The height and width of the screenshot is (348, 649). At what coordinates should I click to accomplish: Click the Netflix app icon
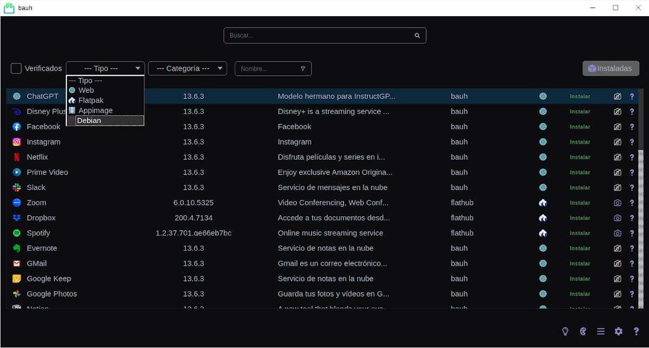pyautogui.click(x=17, y=157)
